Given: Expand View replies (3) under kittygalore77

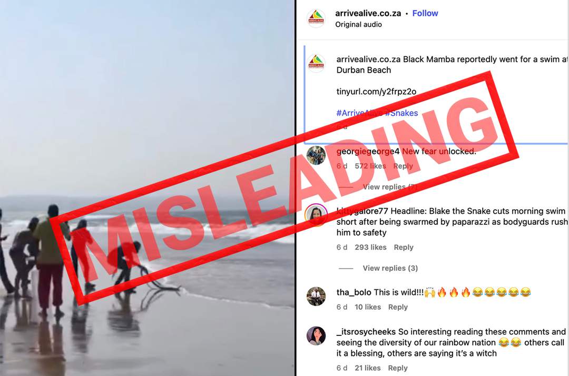Looking at the screenshot, I should coord(390,269).
